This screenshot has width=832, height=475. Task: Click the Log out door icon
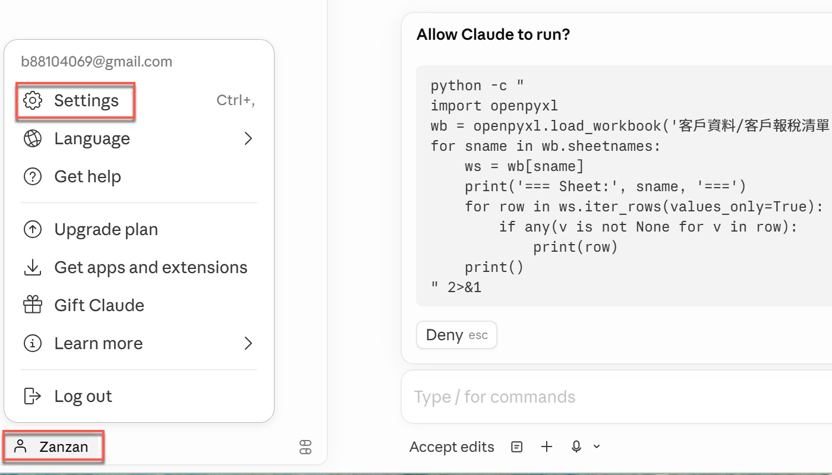33,396
